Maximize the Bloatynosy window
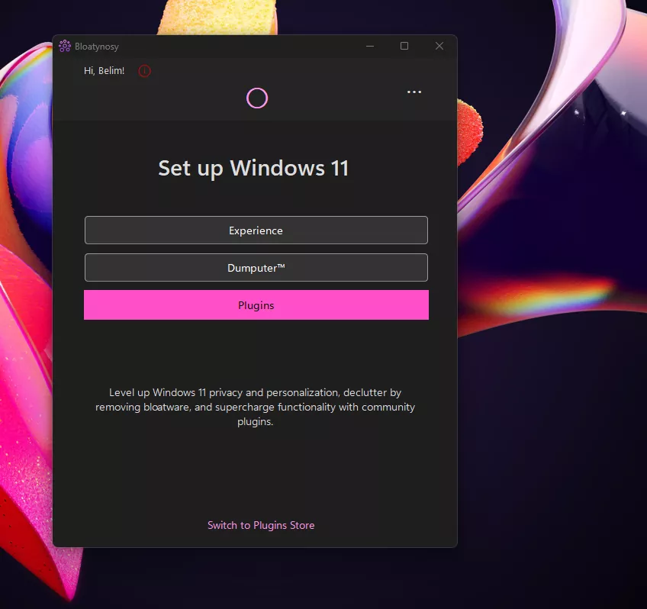This screenshot has width=647, height=609. point(404,46)
